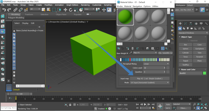Image resolution: width=209 pixels, height=111 pixels.
Task: Open Material Editor Navigation menu
Action: pos(137,6)
